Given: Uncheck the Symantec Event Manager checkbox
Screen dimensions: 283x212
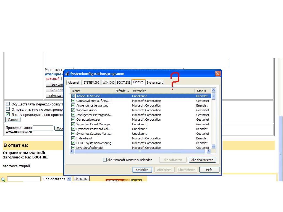Looking at the screenshot, I should (x=73, y=124).
